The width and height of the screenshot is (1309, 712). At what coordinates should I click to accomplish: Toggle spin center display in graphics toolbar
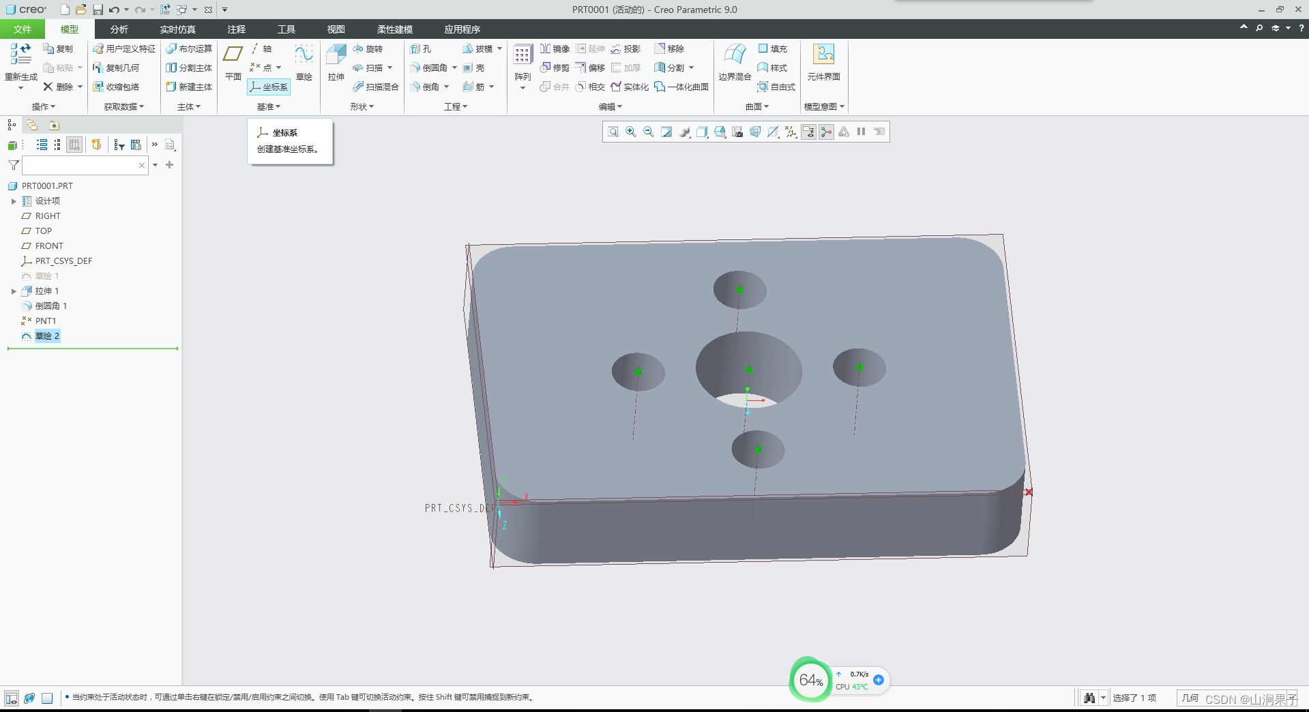pos(826,132)
